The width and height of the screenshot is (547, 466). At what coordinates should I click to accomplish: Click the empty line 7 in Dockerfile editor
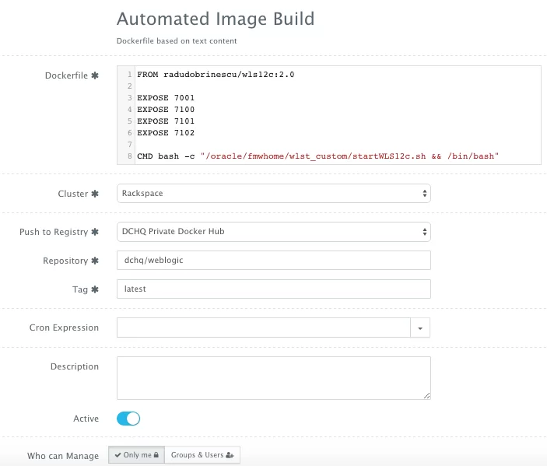coord(338,145)
